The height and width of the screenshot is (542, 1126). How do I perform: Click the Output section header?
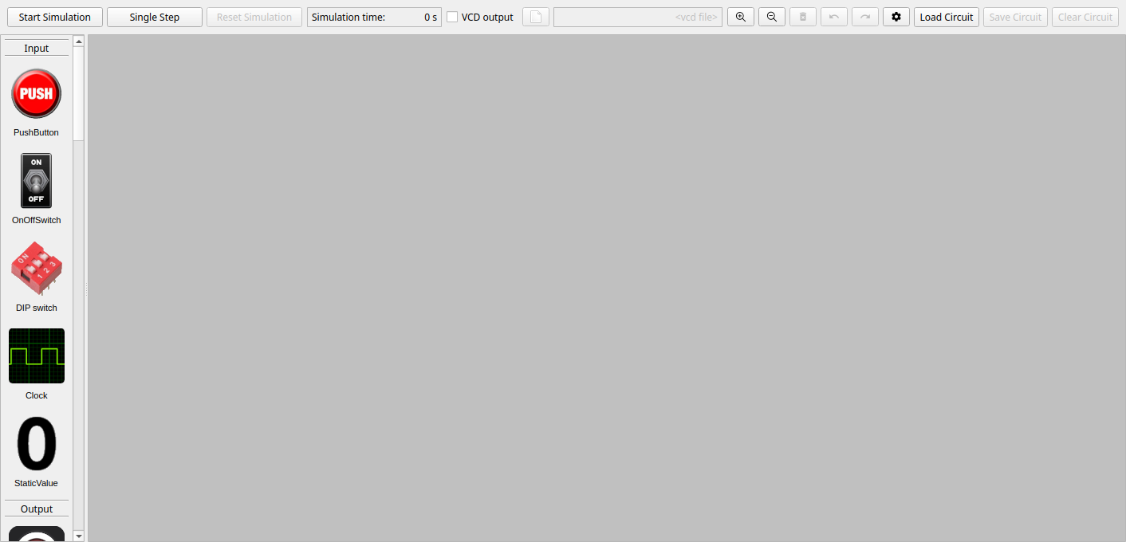[37, 509]
